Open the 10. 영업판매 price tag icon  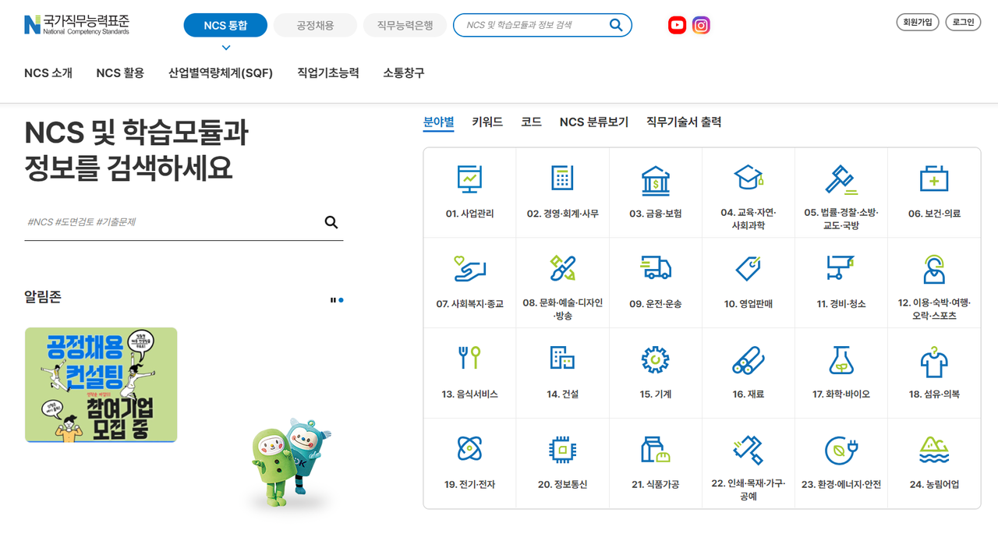[x=748, y=269]
